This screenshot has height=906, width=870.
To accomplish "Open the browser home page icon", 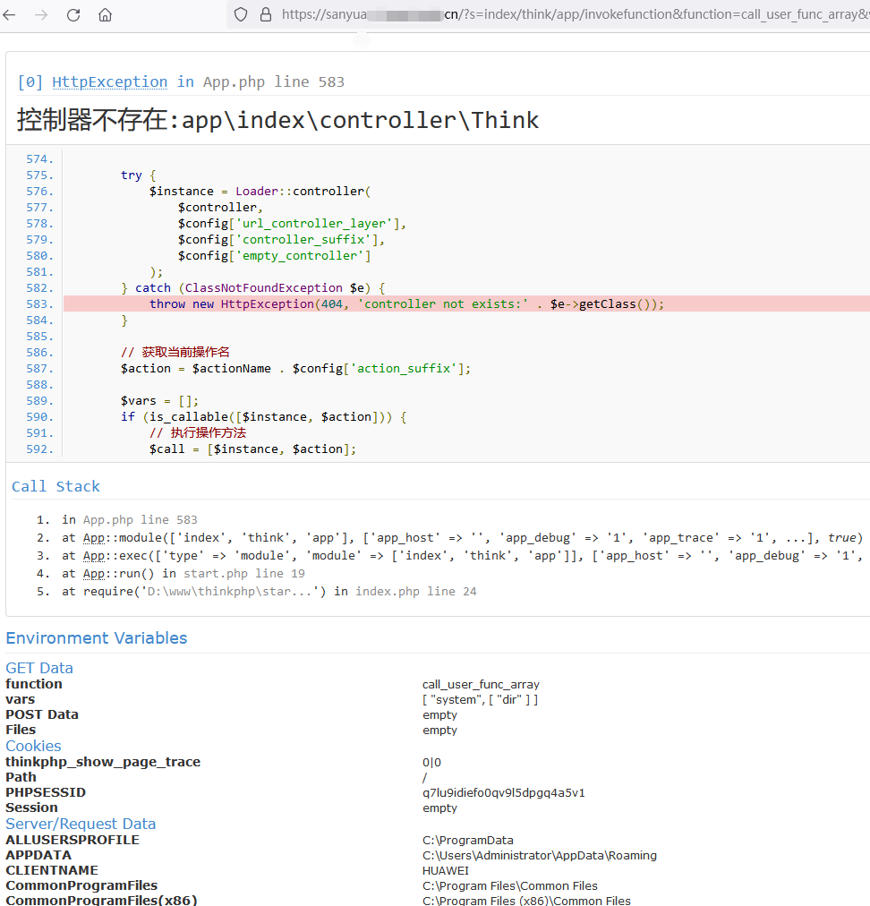I will pos(105,15).
